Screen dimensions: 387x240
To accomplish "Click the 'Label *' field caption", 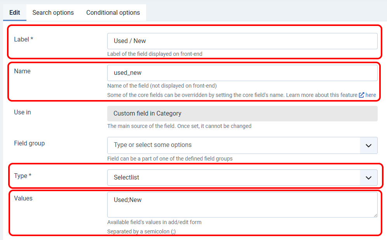I will click(x=23, y=40).
